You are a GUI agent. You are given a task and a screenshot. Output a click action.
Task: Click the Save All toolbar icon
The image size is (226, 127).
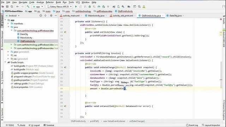[7, 7]
